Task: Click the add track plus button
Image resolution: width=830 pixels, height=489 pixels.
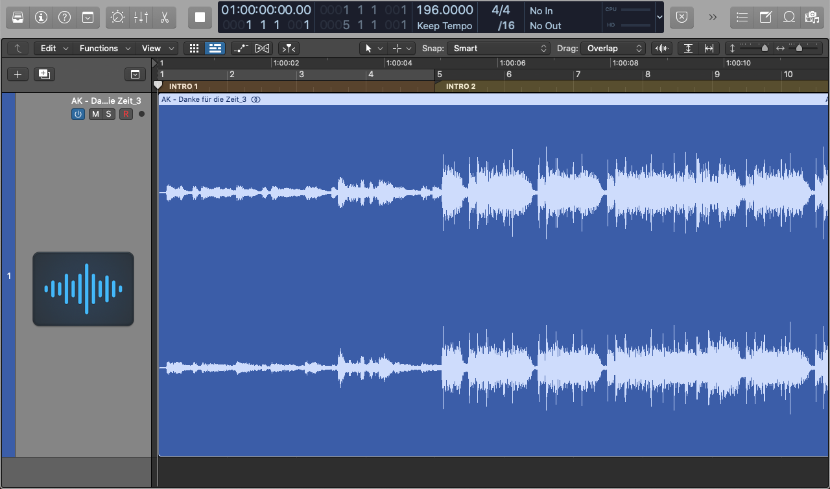Action: pyautogui.click(x=18, y=74)
